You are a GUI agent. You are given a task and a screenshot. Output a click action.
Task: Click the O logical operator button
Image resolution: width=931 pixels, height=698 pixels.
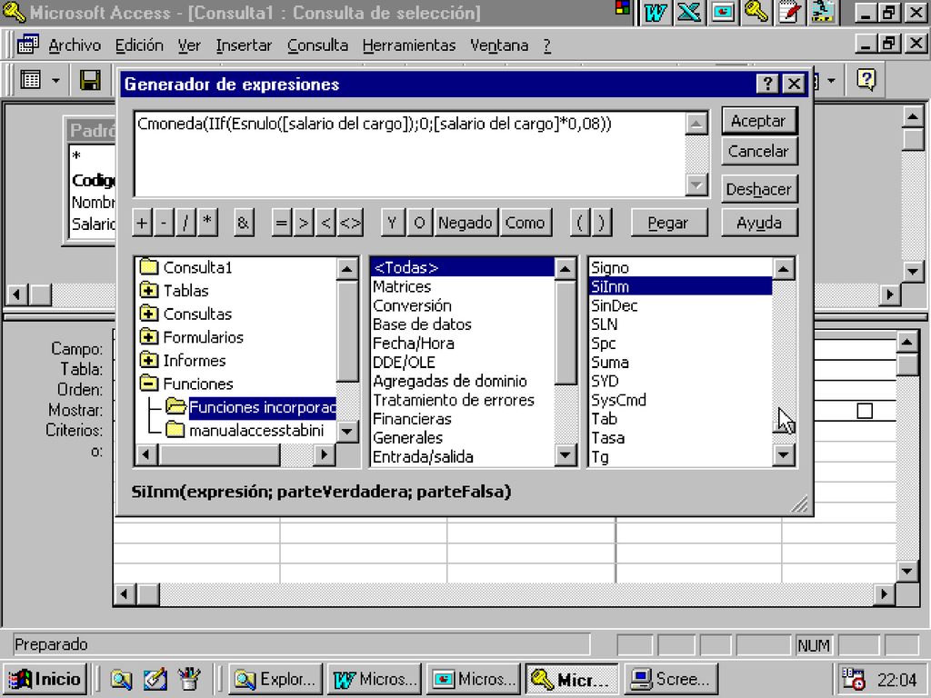click(419, 224)
